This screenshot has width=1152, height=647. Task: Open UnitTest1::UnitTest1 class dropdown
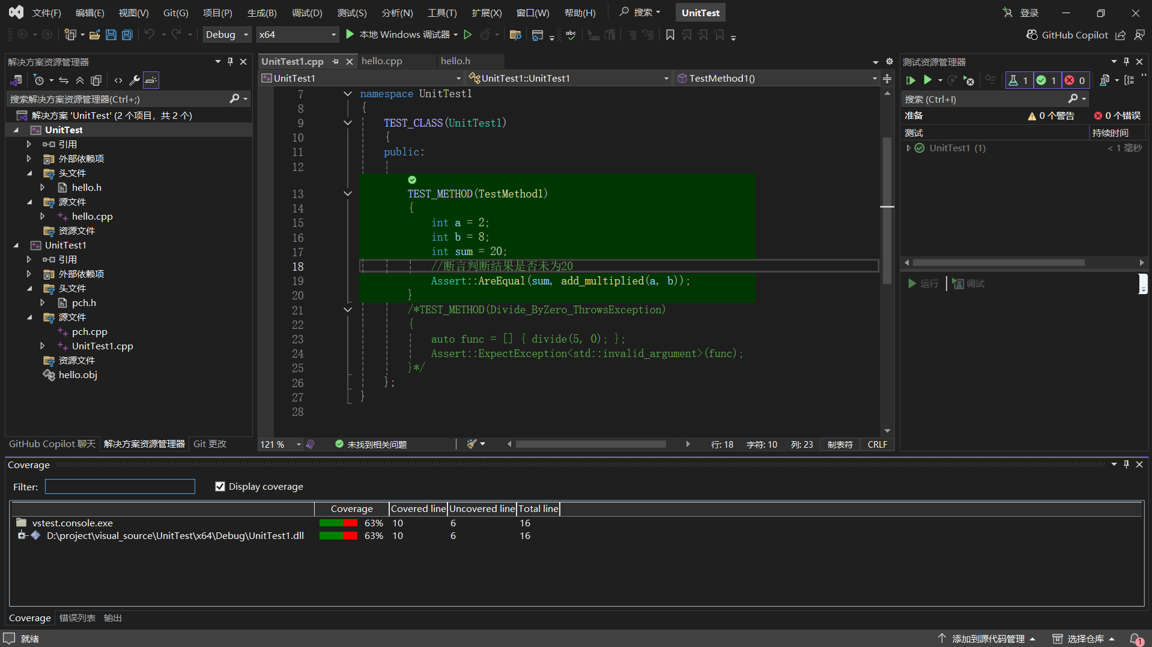point(568,78)
